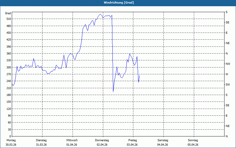The image size is (236, 148).
Task: Click the 'N' compass label level with 0
Action: (x=227, y=136)
